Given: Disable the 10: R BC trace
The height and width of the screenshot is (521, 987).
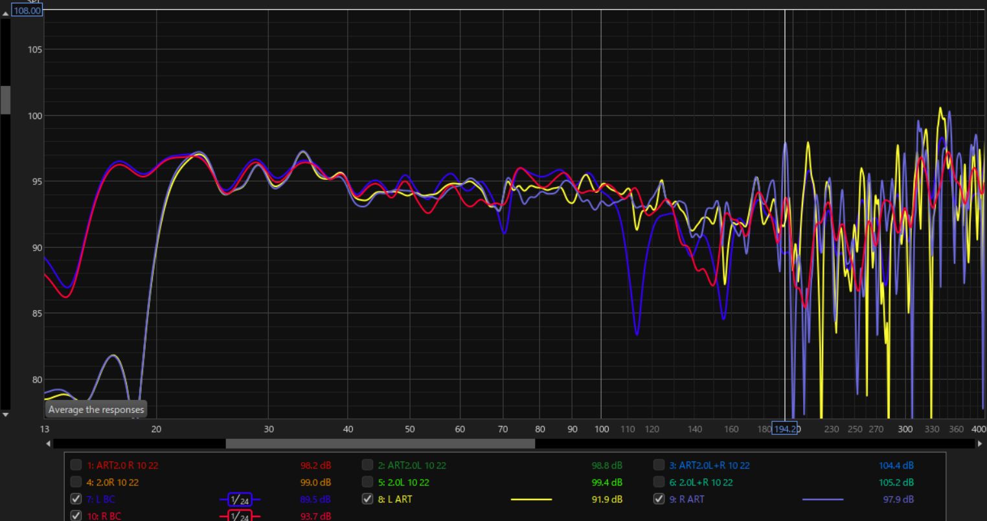Looking at the screenshot, I should (x=76, y=516).
